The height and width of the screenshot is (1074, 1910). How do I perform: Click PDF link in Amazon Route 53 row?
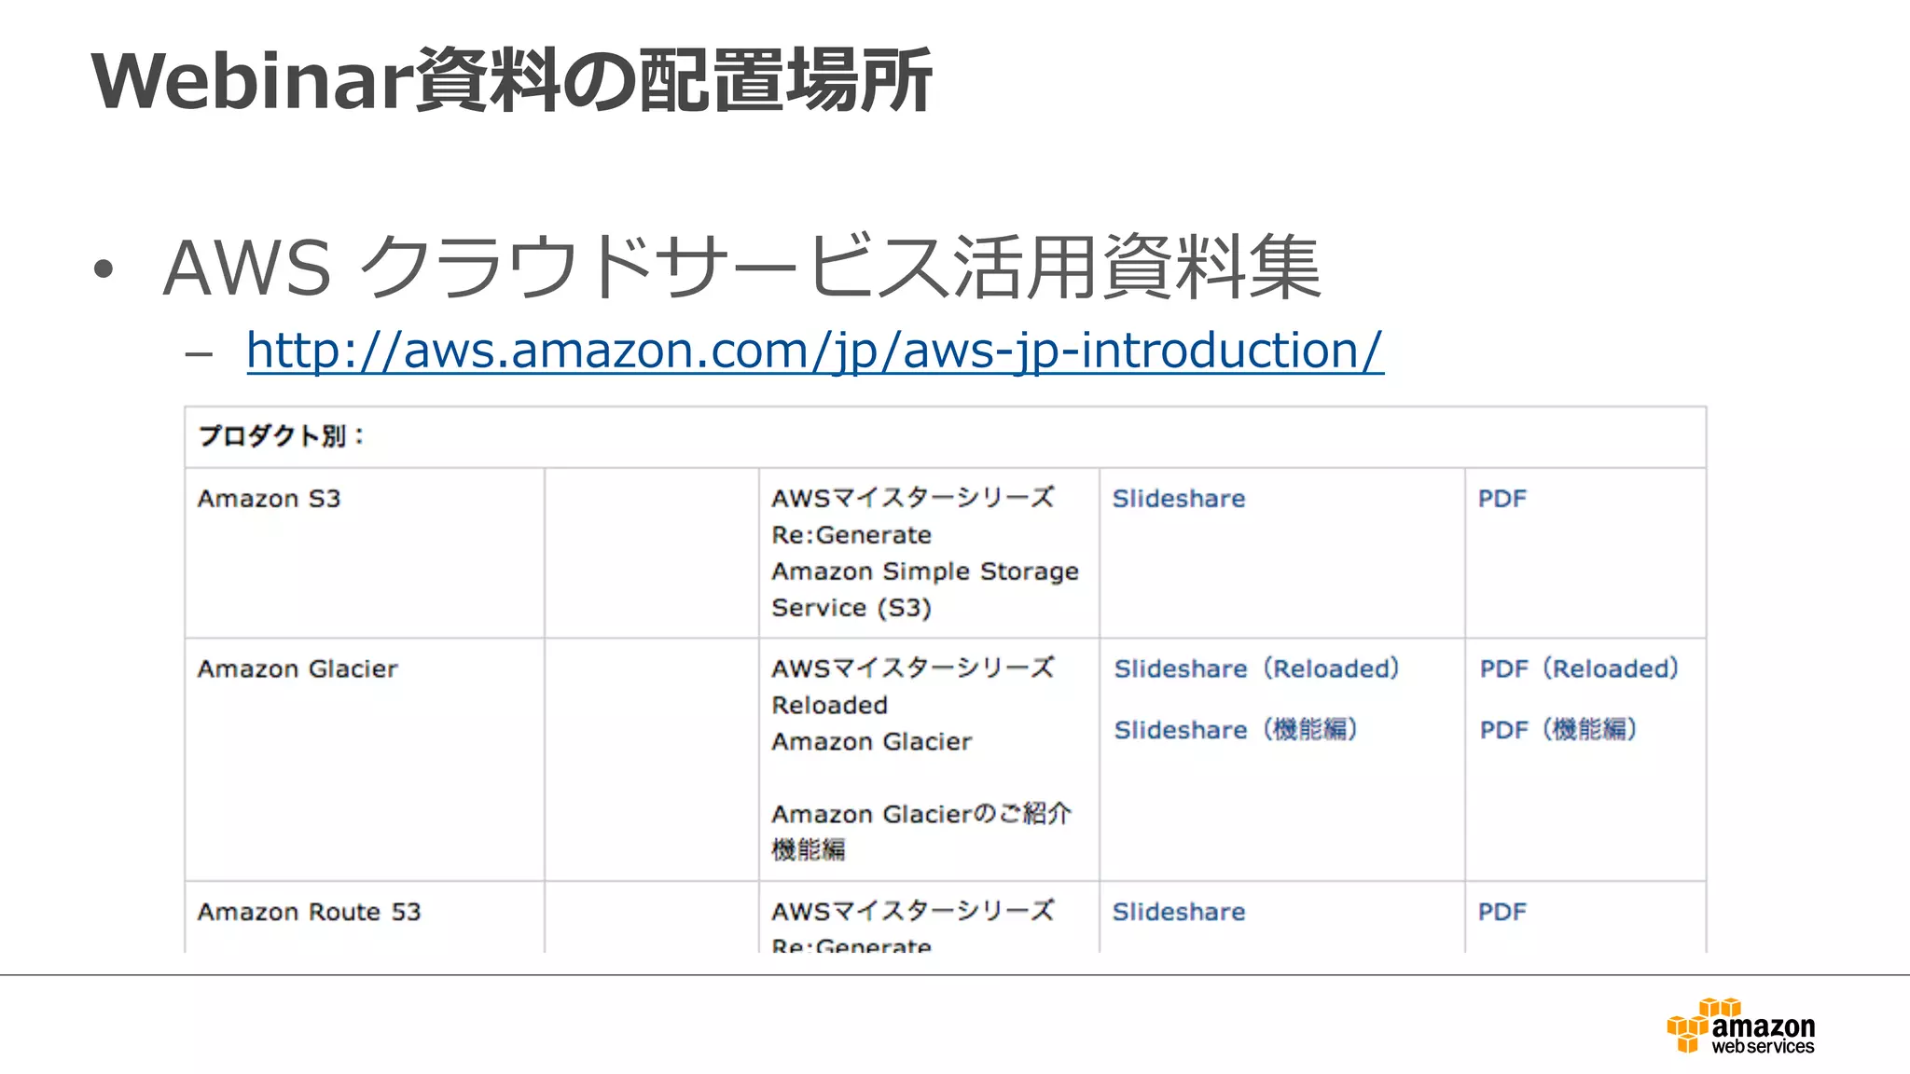(1502, 912)
